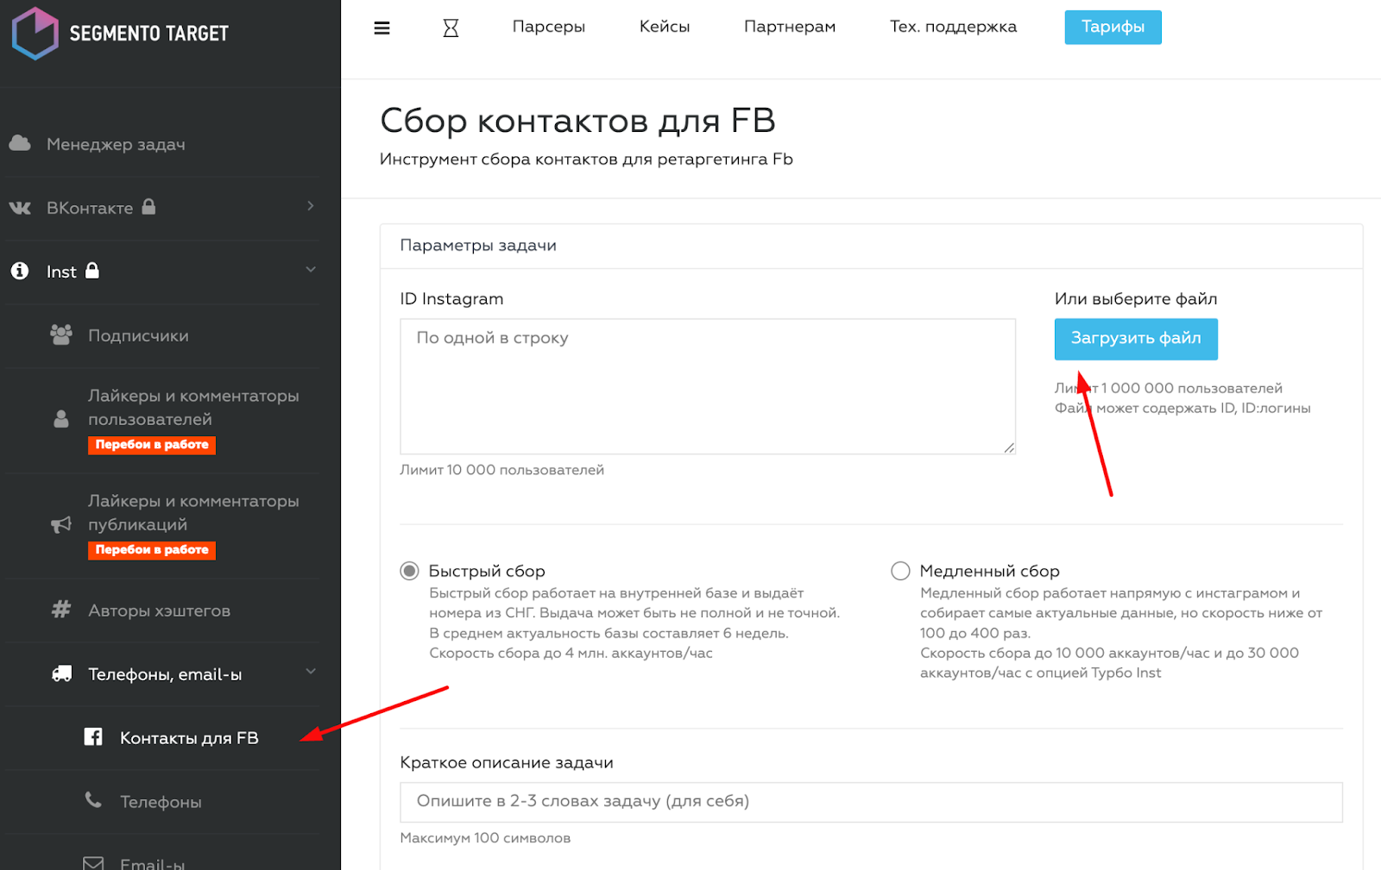This screenshot has width=1381, height=870.
Task: Open Подписчики in the sidebar
Action: coord(138,335)
